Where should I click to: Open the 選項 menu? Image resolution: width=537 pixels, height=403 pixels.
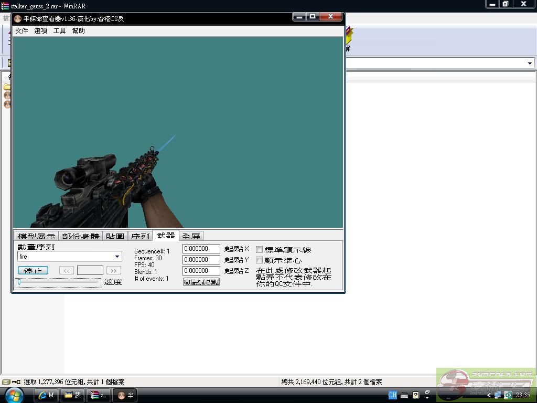pyautogui.click(x=40, y=31)
